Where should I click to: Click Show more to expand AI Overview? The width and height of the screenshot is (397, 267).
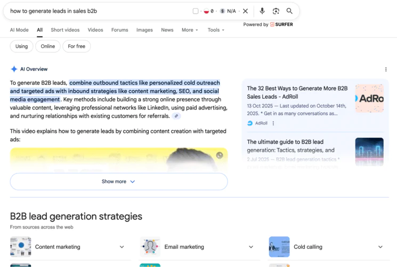tap(119, 182)
